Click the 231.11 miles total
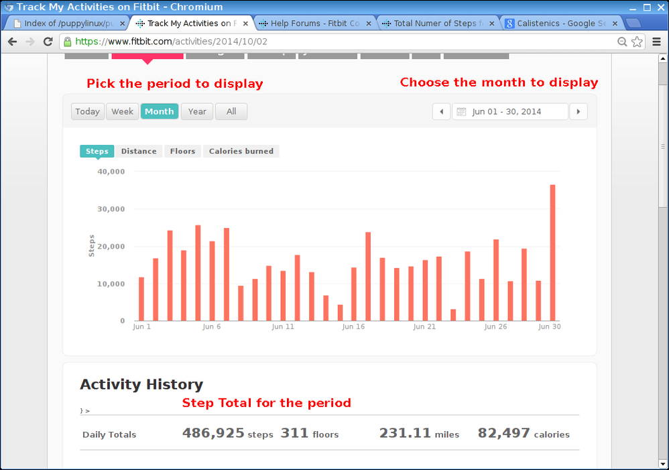669x470 pixels. coord(420,433)
